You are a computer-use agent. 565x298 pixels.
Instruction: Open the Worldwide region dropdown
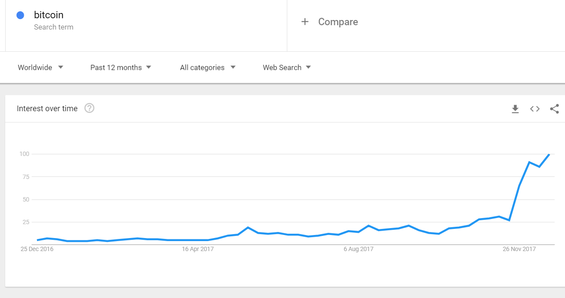click(x=40, y=67)
